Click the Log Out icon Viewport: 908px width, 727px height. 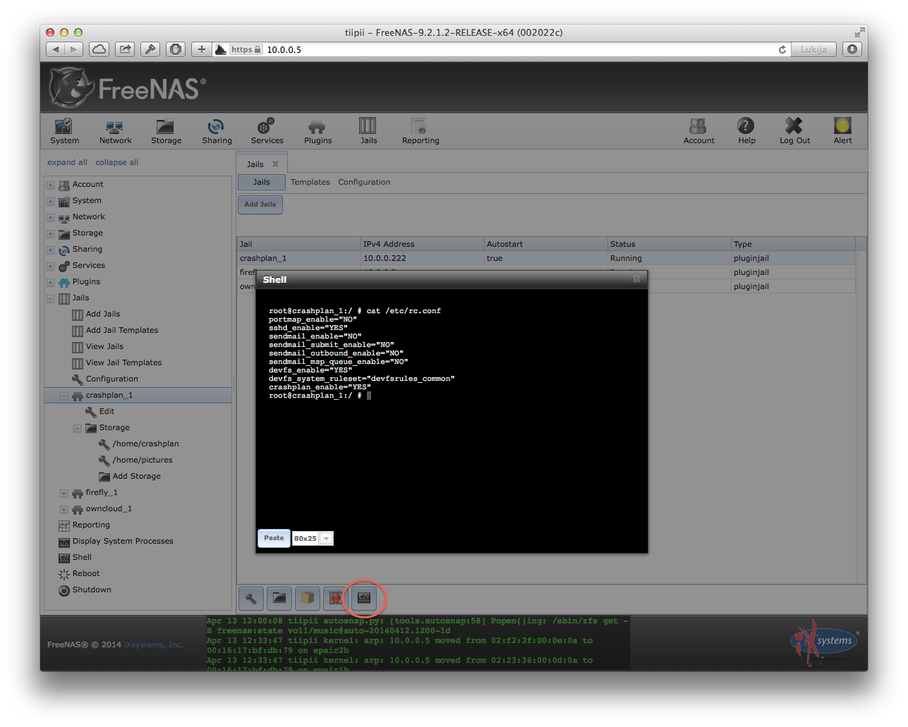(794, 131)
